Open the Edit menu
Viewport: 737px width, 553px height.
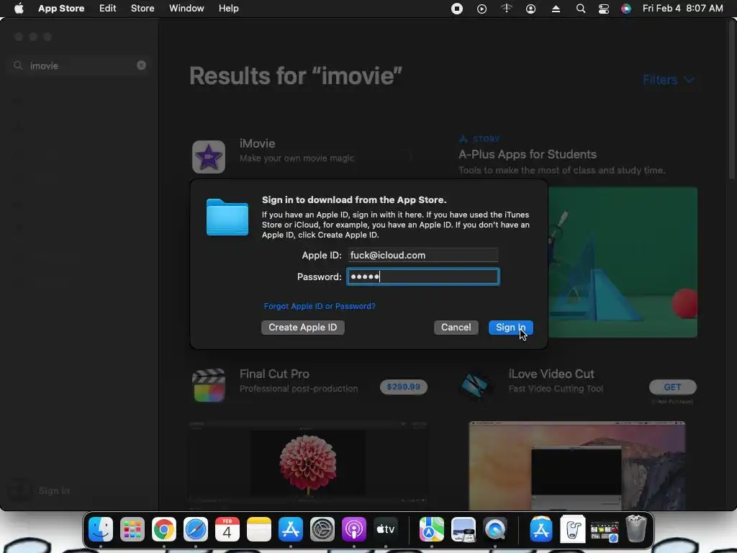tap(108, 9)
